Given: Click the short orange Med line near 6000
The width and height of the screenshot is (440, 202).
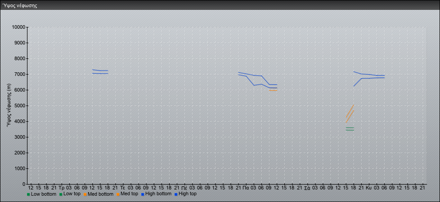Looking at the screenshot, I should [x=274, y=91].
